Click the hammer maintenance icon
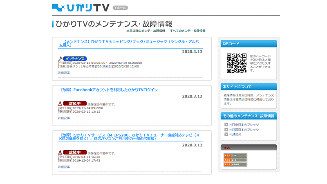This screenshot has height=184, width=327. click(x=60, y=58)
